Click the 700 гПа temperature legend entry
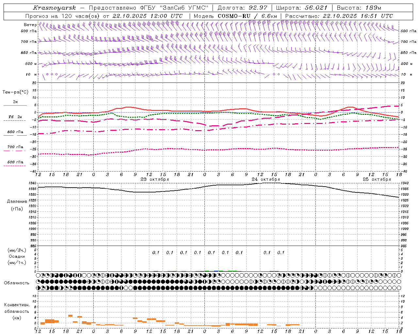 15,147
